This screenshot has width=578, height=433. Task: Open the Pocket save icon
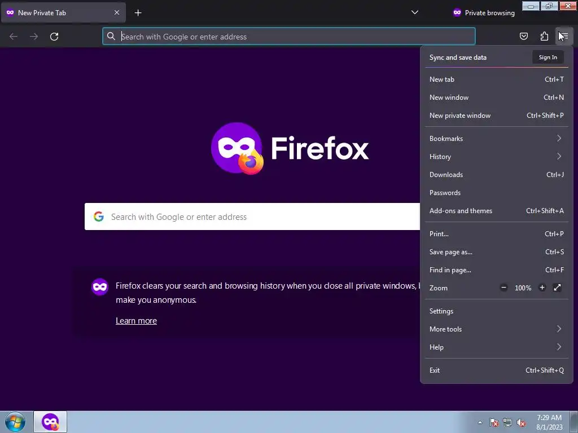tap(523, 36)
